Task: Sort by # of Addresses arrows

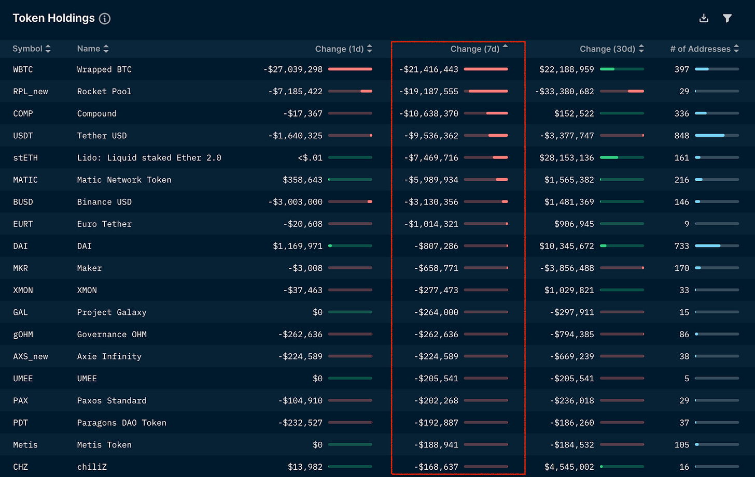Action: point(736,49)
